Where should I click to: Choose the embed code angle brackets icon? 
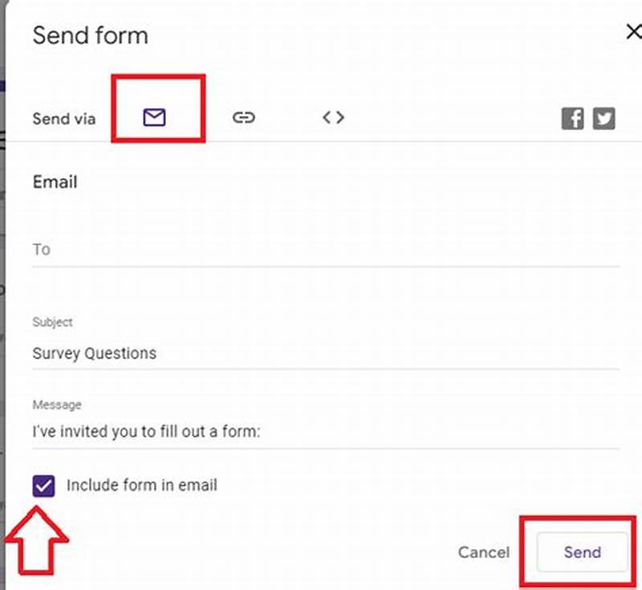pyautogui.click(x=331, y=117)
